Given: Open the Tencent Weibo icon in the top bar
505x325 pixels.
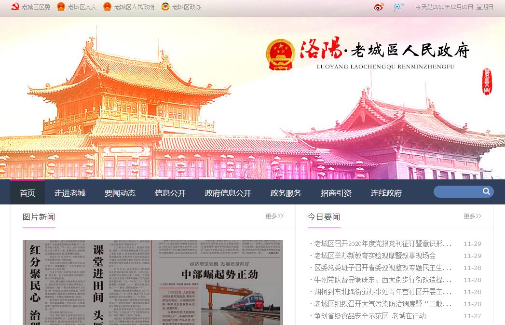Looking at the screenshot, I should (x=398, y=7).
